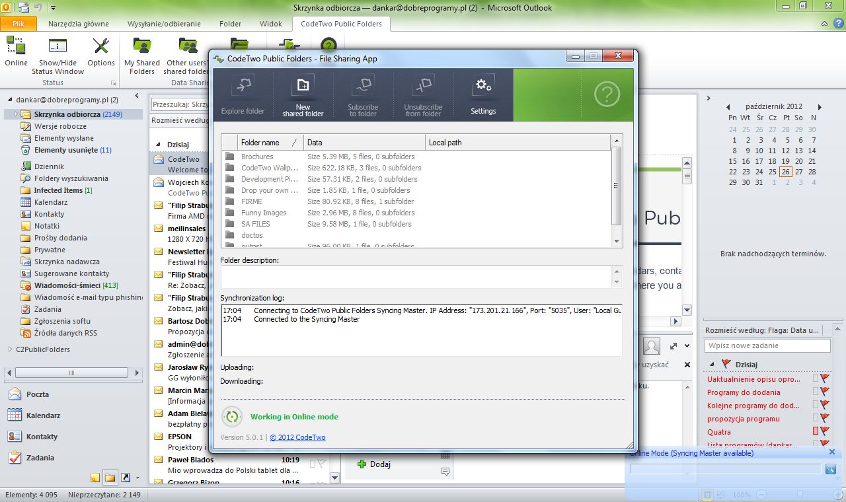
Task: Switch Outlook ribbon to Online status
Action: pos(16,52)
